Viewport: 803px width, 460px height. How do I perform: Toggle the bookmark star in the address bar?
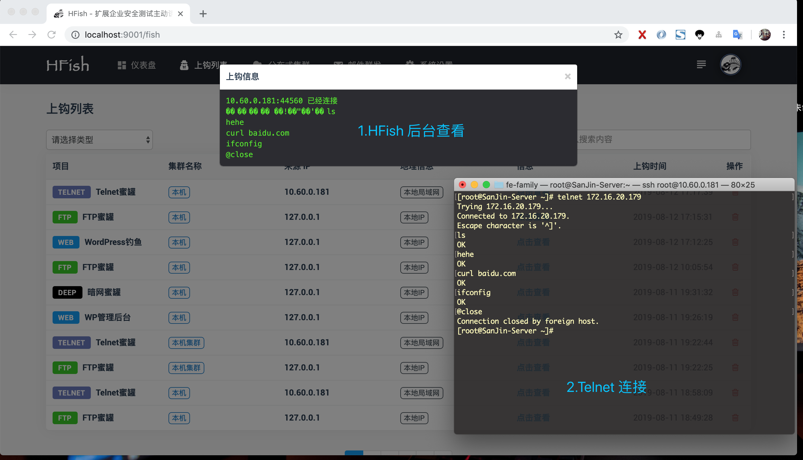click(x=618, y=35)
